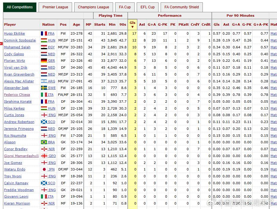Screen dimensions: 277x209
Task: Open Alisson's player link
Action: coord(10,142)
